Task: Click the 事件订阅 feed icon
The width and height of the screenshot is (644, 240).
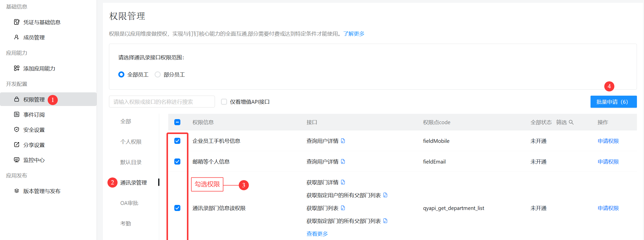Action: (x=17, y=115)
